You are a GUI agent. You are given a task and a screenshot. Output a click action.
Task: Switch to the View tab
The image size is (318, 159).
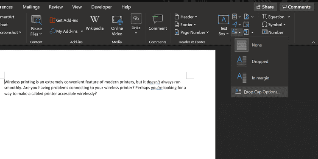point(77,7)
